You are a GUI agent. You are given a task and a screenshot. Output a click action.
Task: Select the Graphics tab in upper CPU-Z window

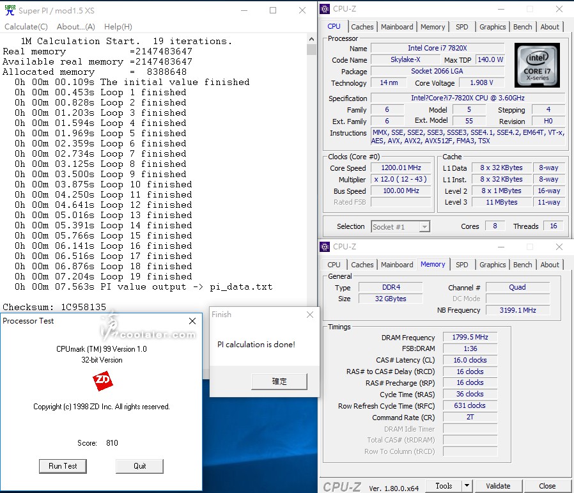point(492,27)
